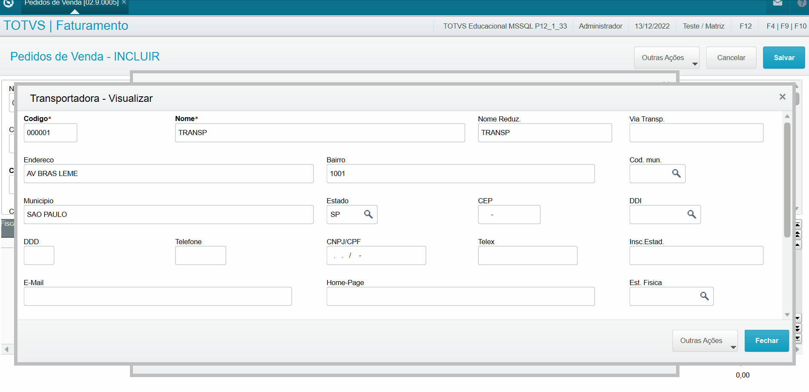Select the Pedidos de Venda tab
This screenshot has height=392, width=809.
71,3
